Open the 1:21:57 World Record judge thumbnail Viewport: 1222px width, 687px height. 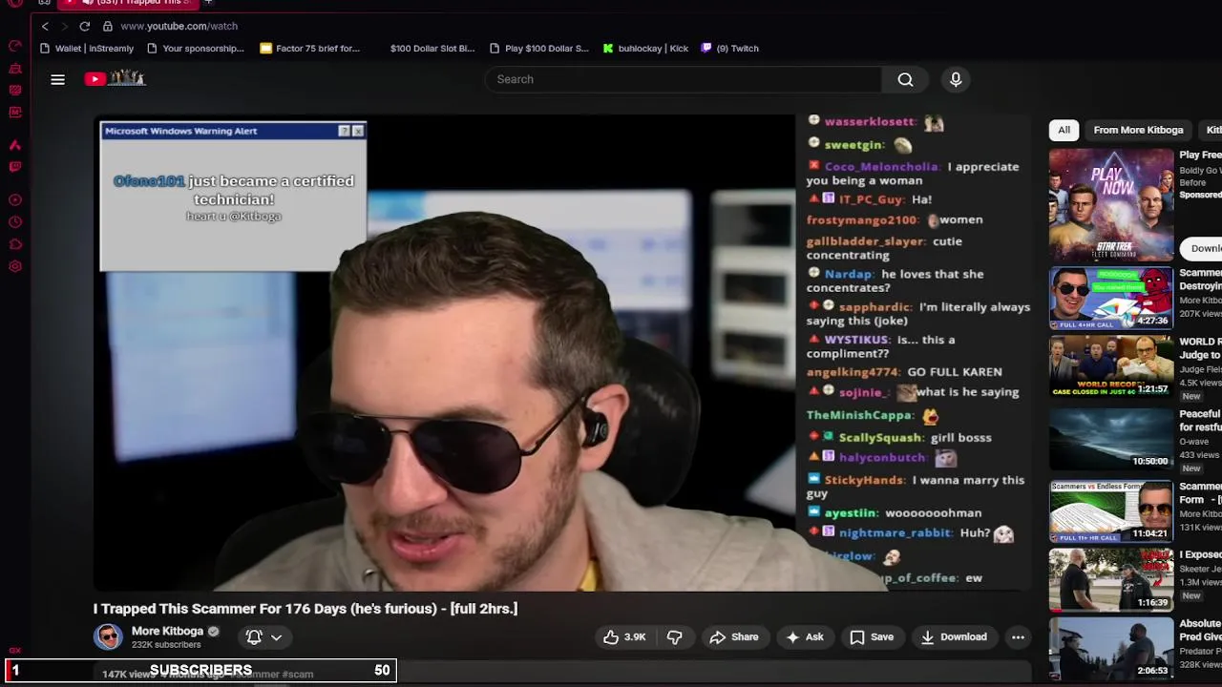point(1111,366)
